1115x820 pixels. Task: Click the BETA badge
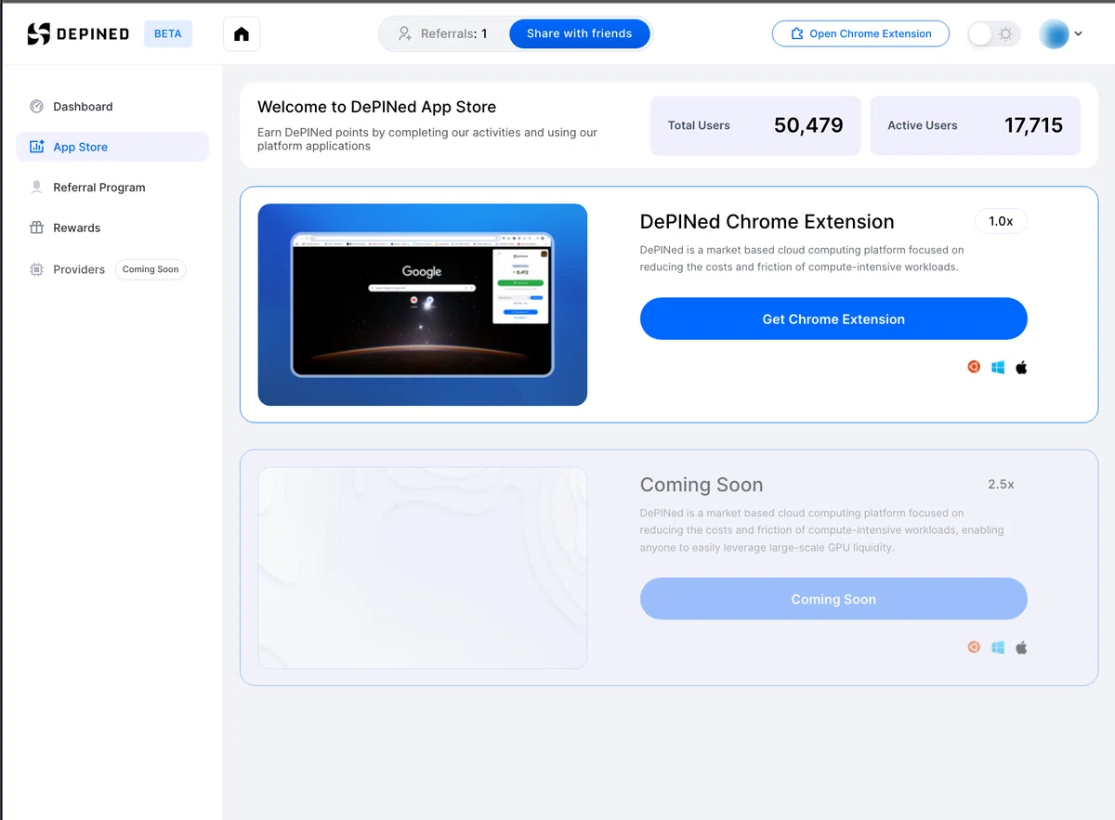tap(168, 33)
